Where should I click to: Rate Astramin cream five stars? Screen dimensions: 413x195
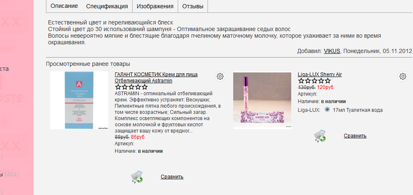(145, 87)
